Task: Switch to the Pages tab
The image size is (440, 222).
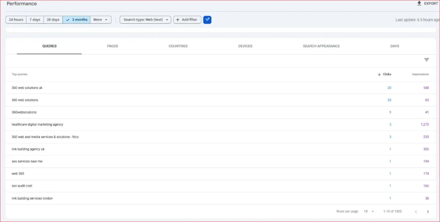Action: pyautogui.click(x=113, y=46)
